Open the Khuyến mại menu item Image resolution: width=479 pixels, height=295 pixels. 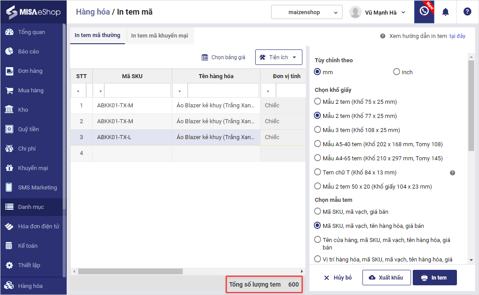pos(33,168)
